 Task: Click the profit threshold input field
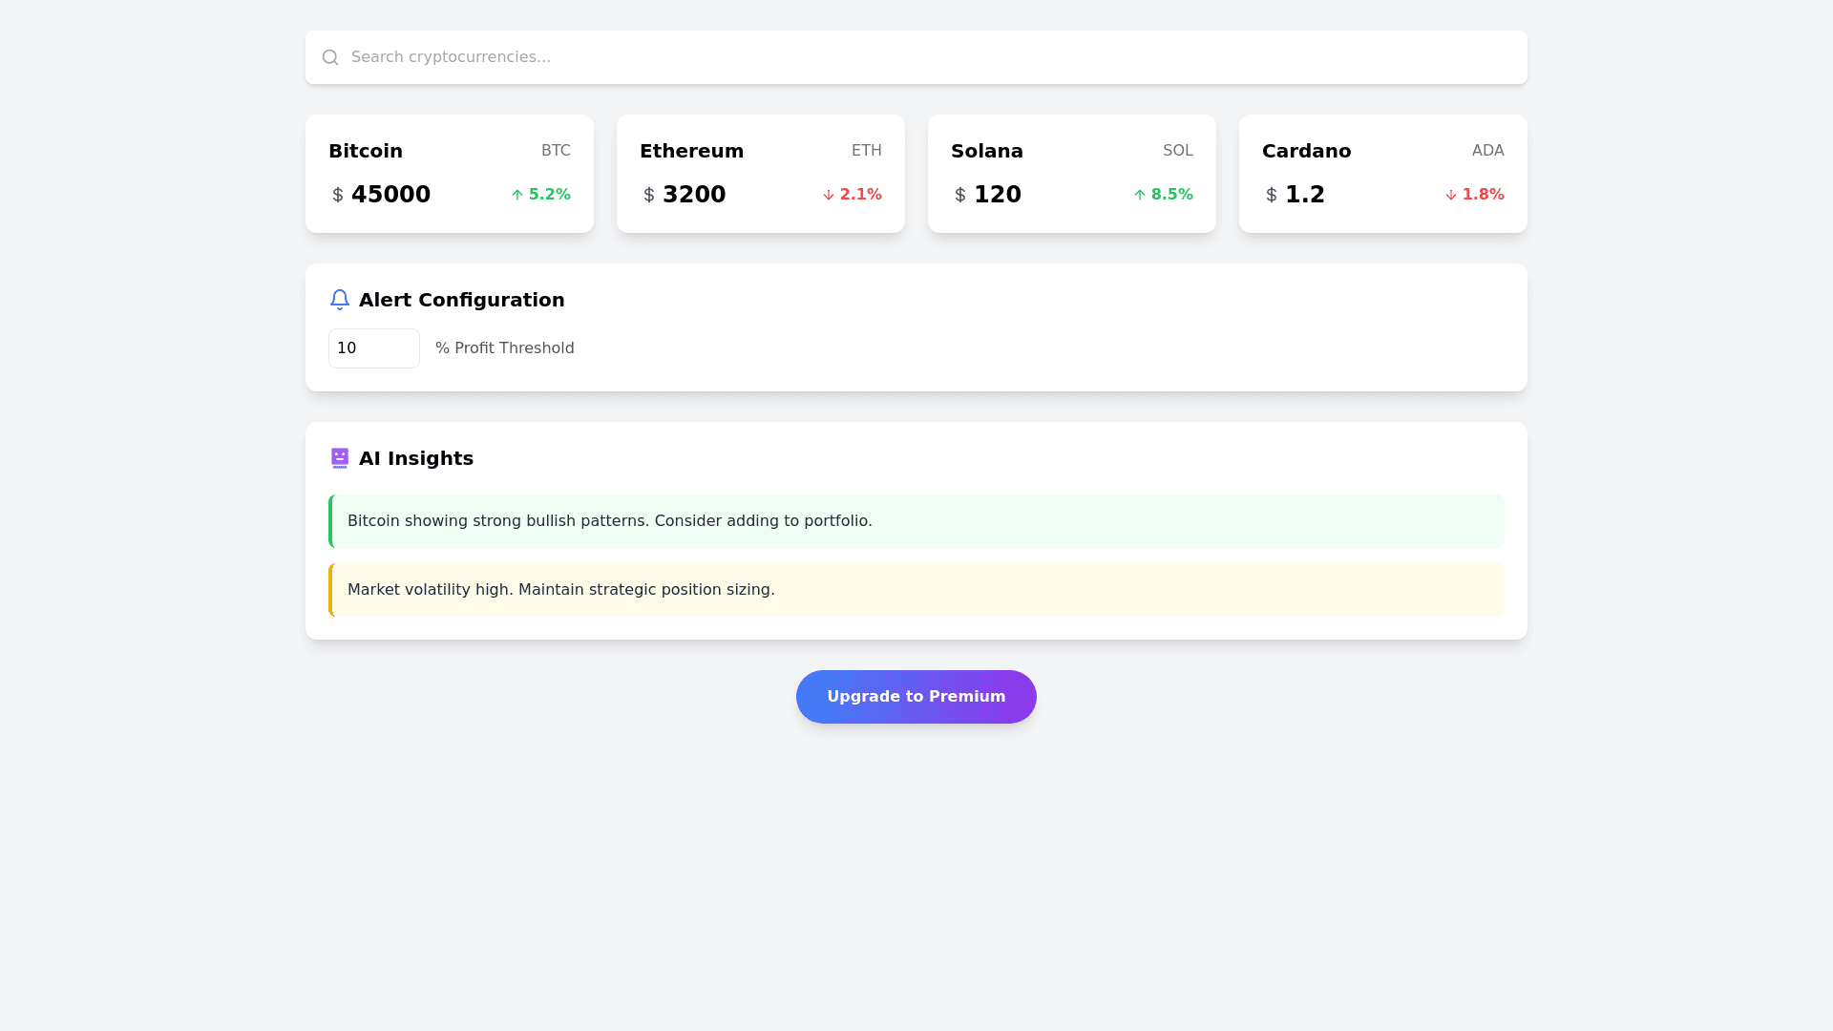[373, 347]
